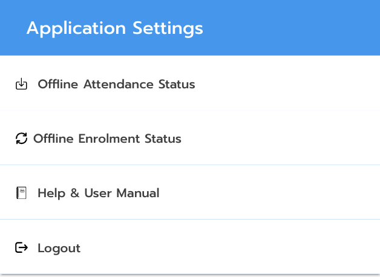Click the notebook icon for Help & User Manual

[21, 193]
